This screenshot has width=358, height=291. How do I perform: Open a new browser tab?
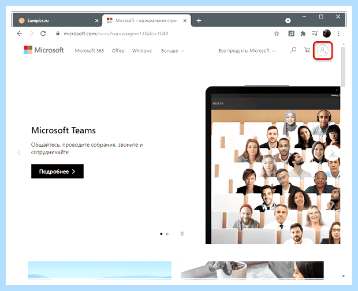pos(199,21)
